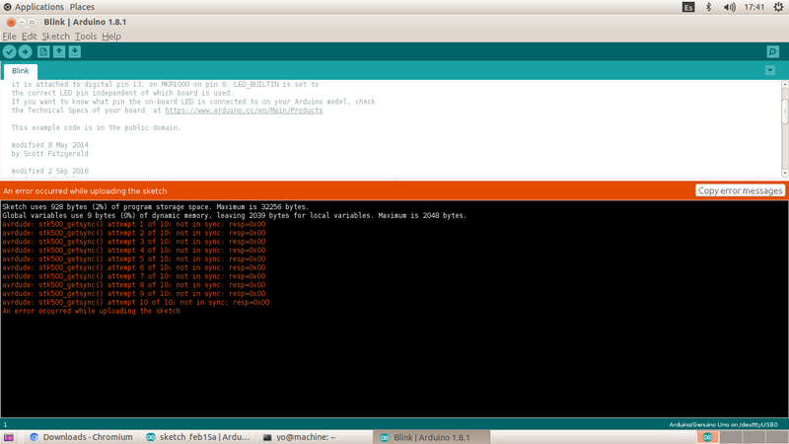789x444 pixels.
Task: Open the volume speaker icon
Action: (x=729, y=7)
